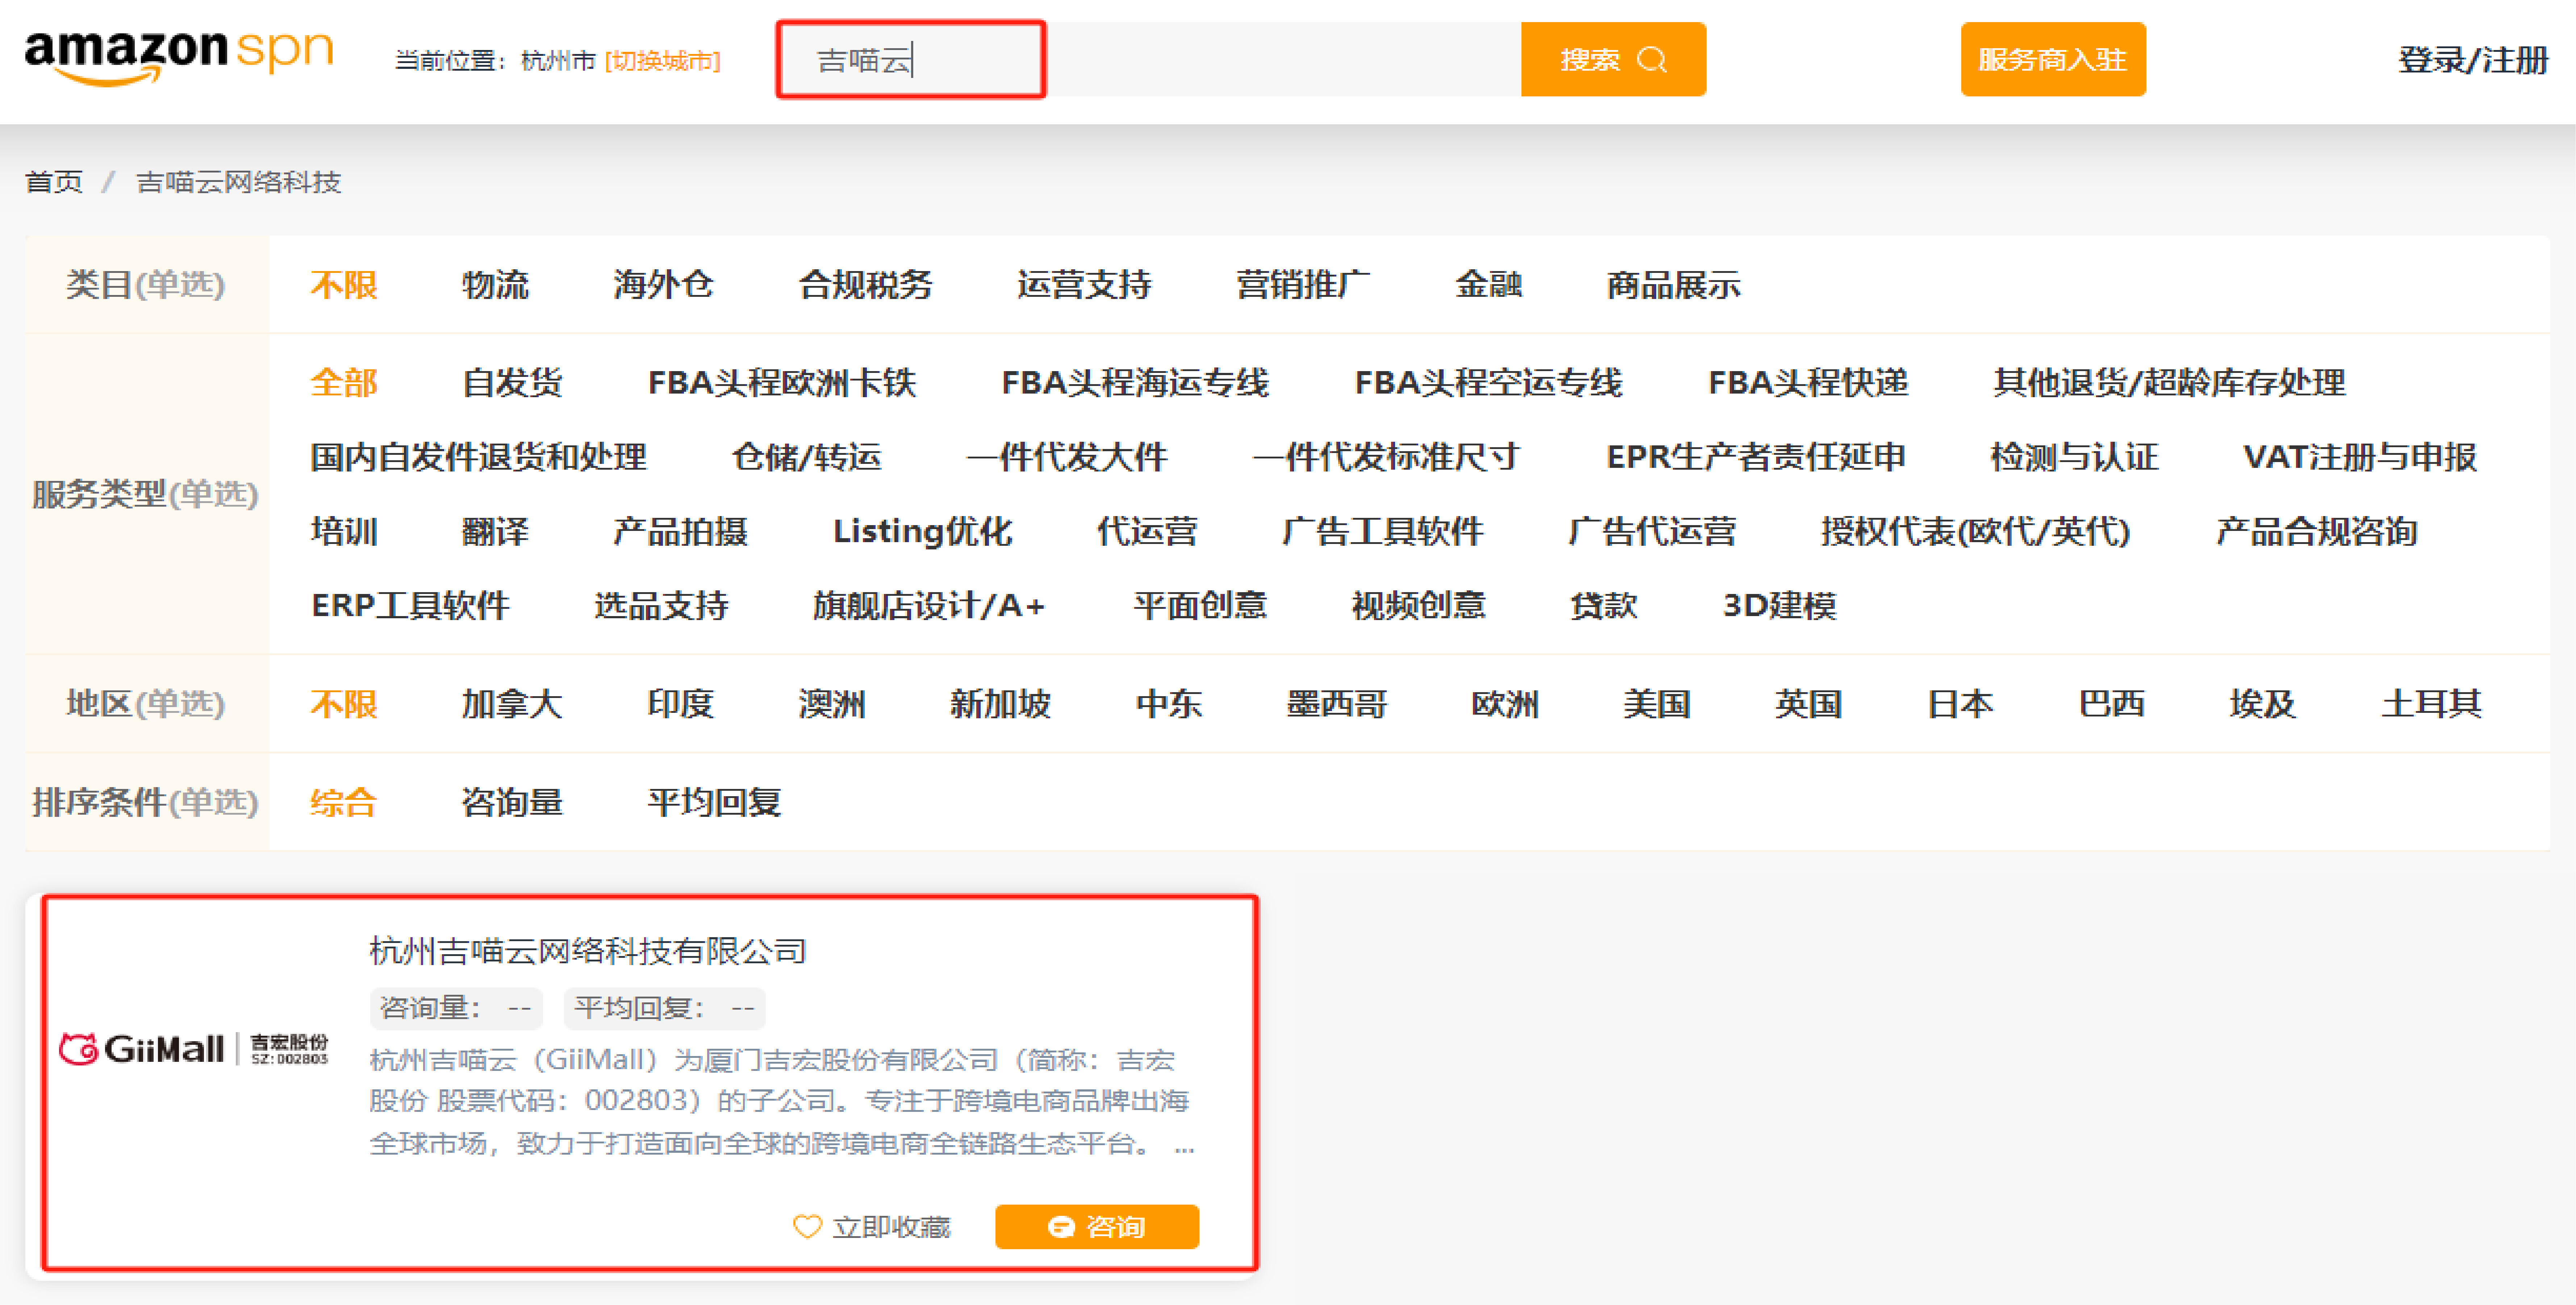Pick EPR生产者责任延申 filter
The image size is (2576, 1305).
coord(1755,457)
